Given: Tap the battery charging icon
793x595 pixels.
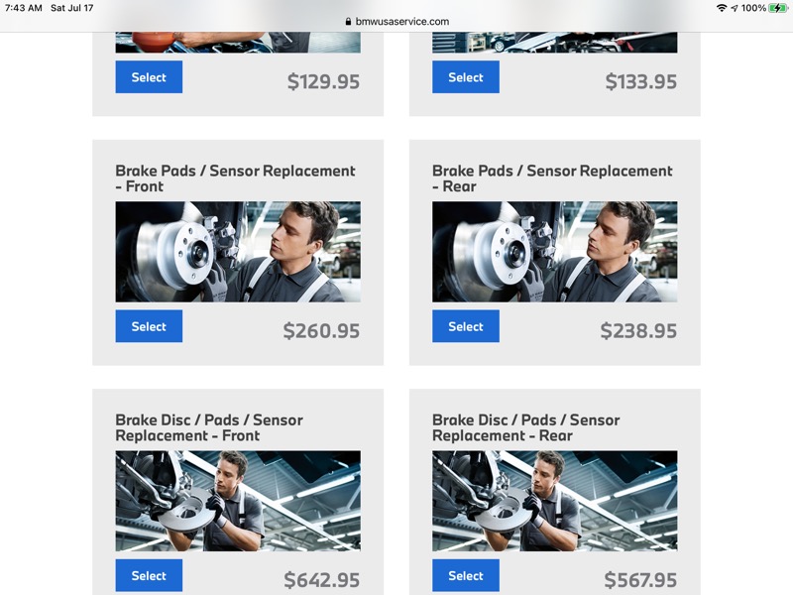Looking at the screenshot, I should coord(777,8).
